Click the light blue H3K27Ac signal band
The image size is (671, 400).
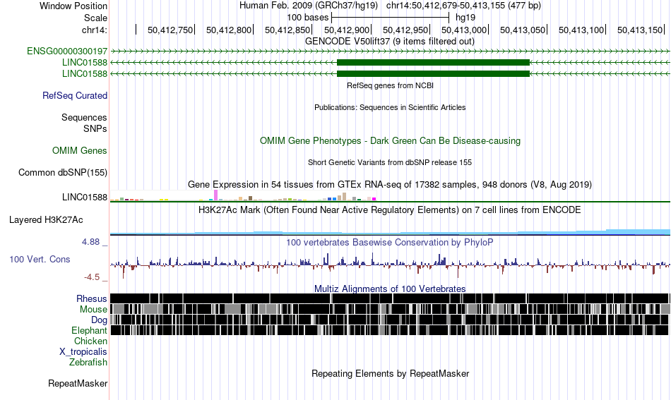click(x=390, y=232)
